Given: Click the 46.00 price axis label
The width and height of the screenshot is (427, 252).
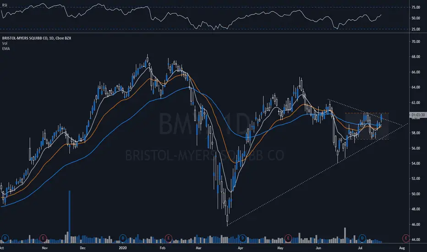Looking at the screenshot, I should pos(416,225).
